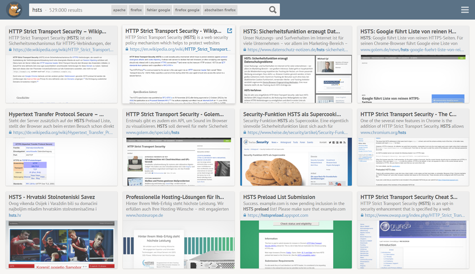
Task: Click the lock icon beside the datenschutz-notizen.de URL
Action: click(245, 50)
